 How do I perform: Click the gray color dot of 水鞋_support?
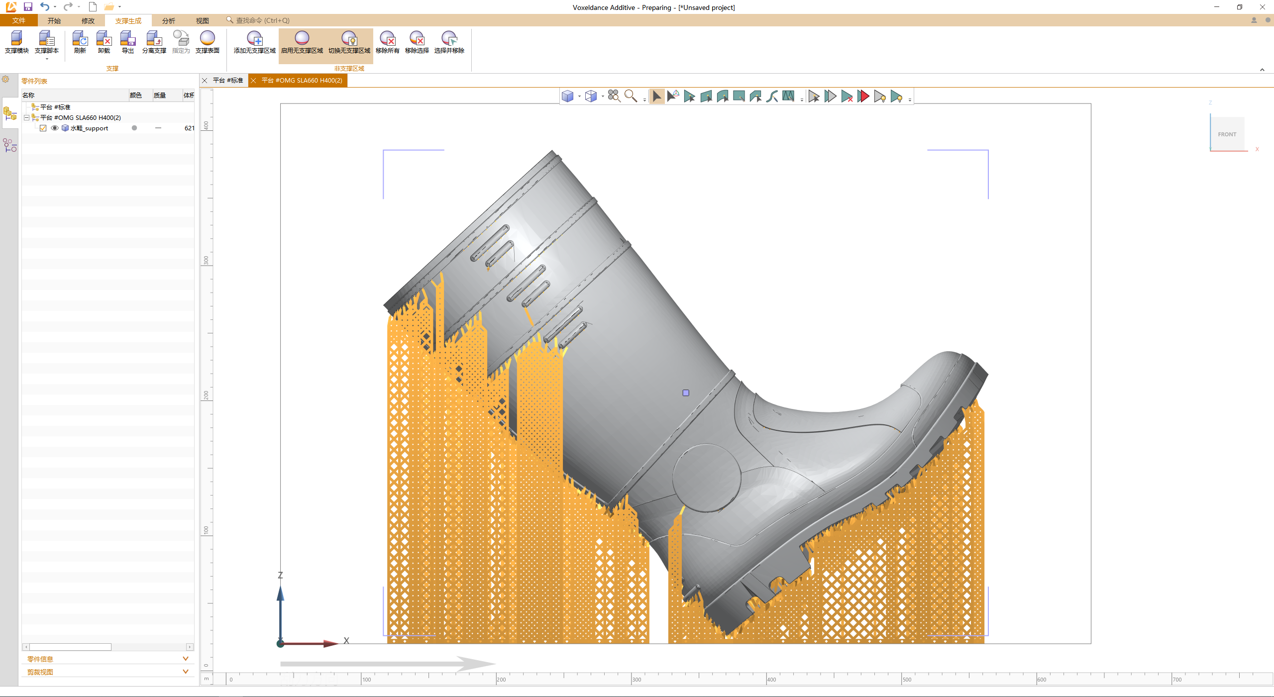click(x=134, y=128)
